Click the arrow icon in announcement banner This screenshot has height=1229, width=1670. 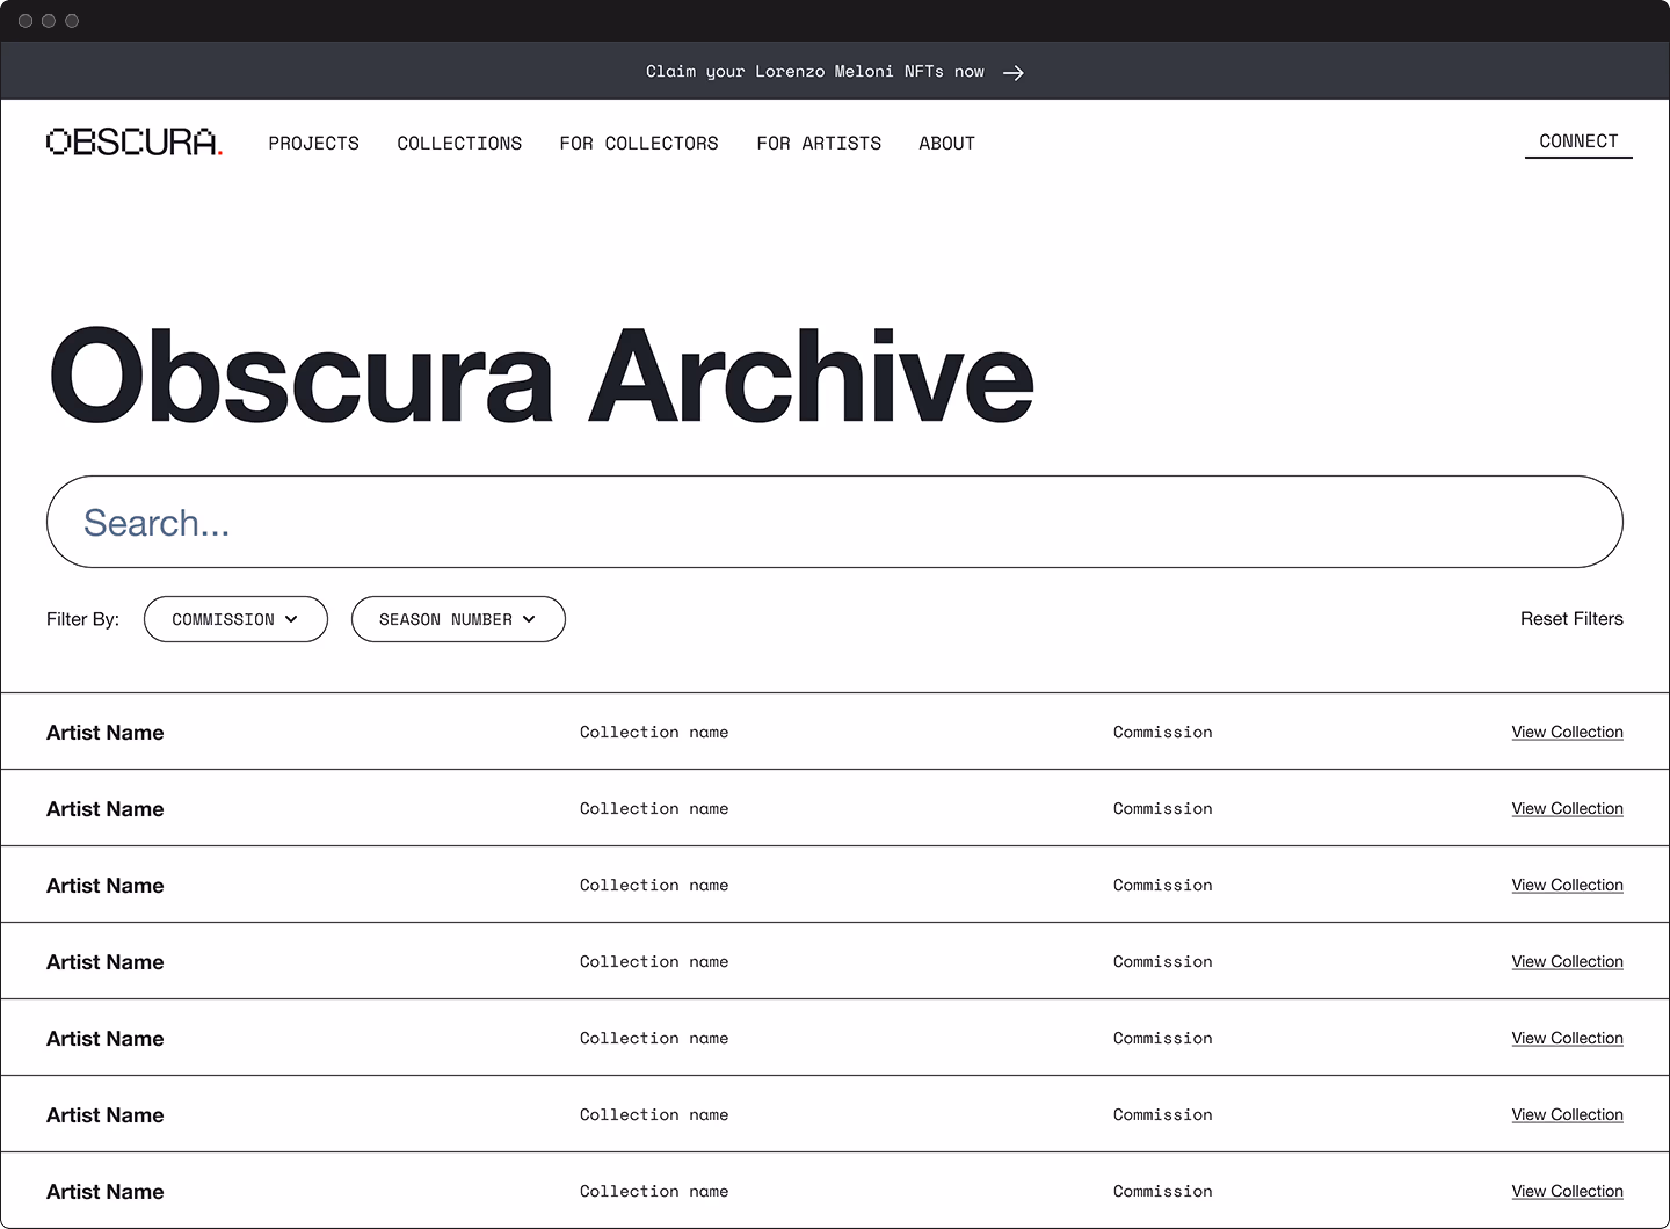[x=1013, y=73]
